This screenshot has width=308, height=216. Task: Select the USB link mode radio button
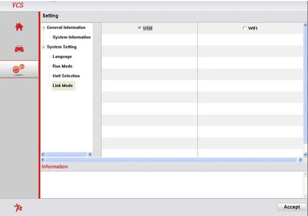pos(140,28)
